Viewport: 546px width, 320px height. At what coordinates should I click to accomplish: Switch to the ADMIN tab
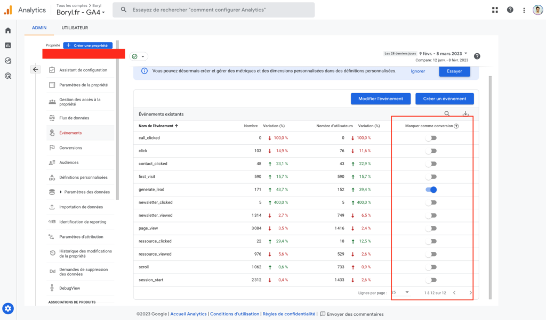tap(39, 28)
